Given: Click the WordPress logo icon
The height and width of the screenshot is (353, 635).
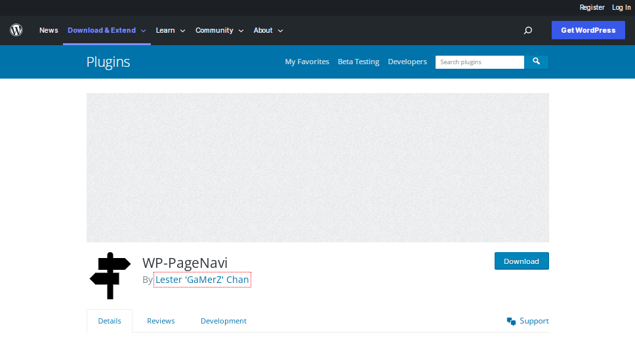Looking at the screenshot, I should click(x=16, y=30).
